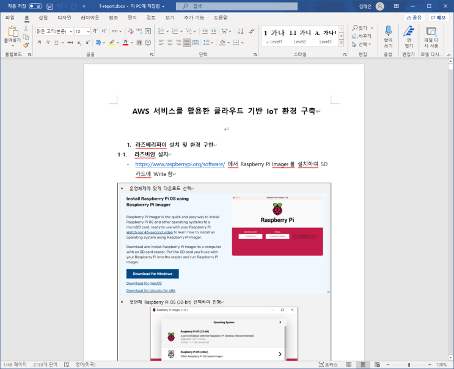The height and width of the screenshot is (369, 454).
Task: Switch to the Layout tab
Action: 90,18
